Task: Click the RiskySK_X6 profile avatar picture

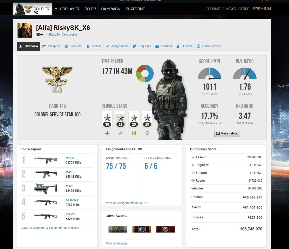Action: point(25,30)
